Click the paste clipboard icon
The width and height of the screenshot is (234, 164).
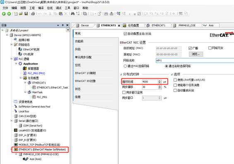point(60,14)
